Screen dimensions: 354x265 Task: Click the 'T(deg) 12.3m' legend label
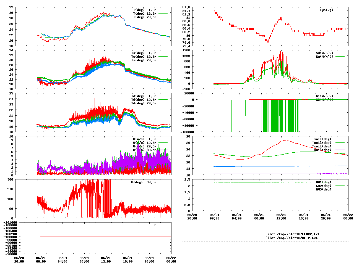point(145,14)
